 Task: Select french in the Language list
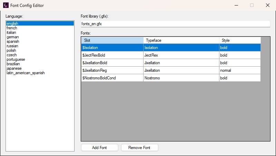coord(40,28)
